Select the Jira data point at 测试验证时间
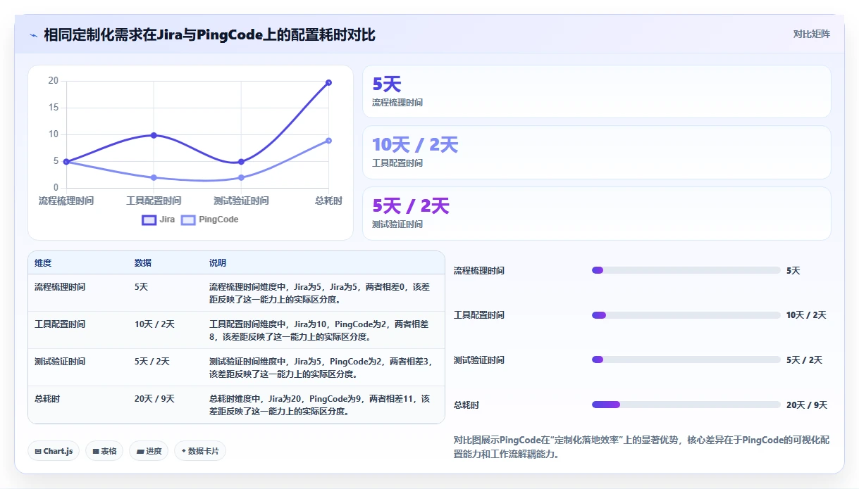The width and height of the screenshot is (859, 489). click(x=241, y=162)
